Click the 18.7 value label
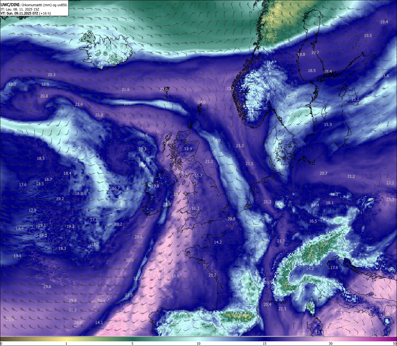 [48, 180]
